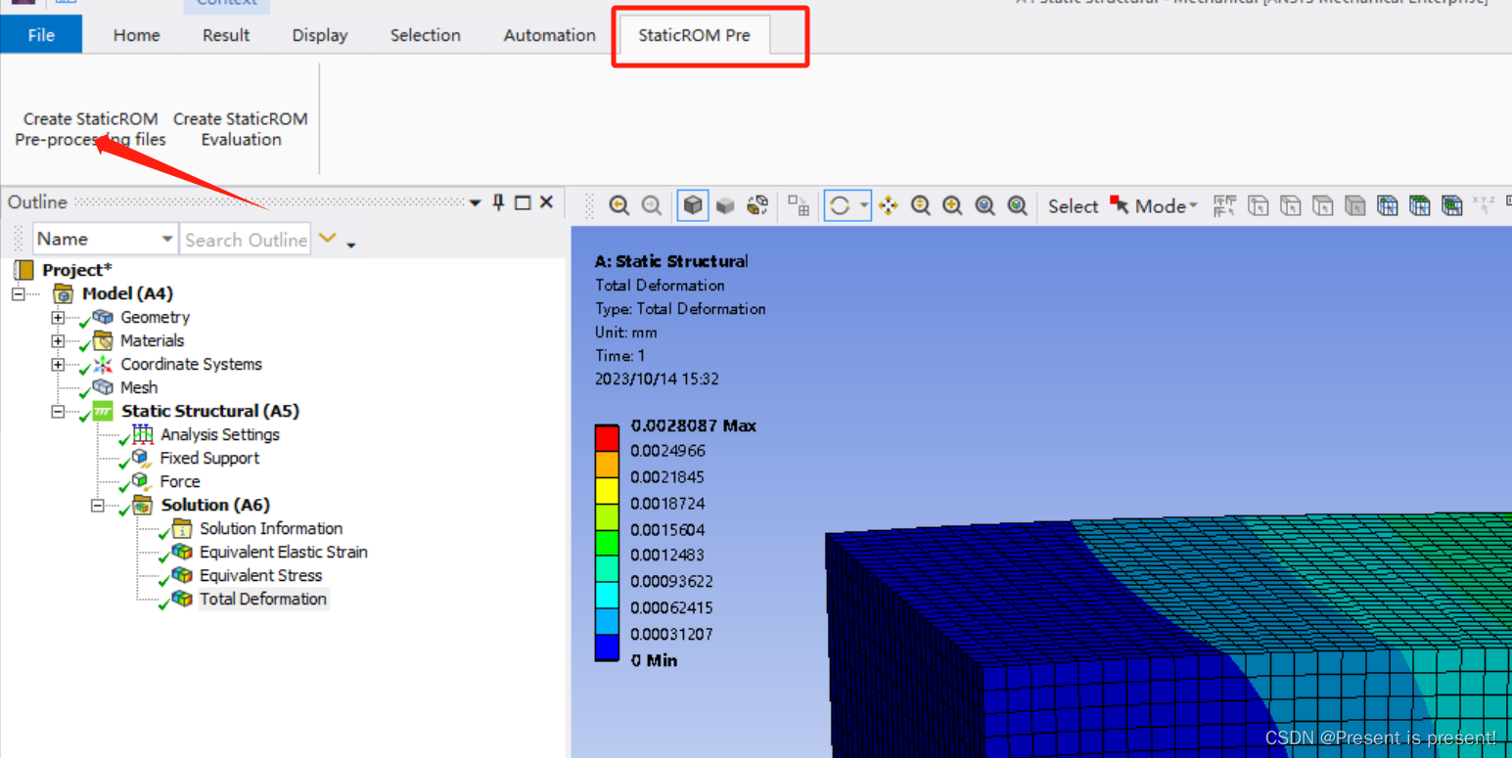Collapse the Solution (A6) tree branch

[x=96, y=505]
